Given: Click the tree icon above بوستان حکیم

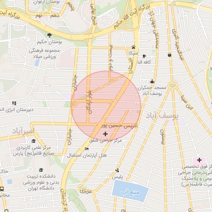Looking at the screenshot, I should 49,36.
